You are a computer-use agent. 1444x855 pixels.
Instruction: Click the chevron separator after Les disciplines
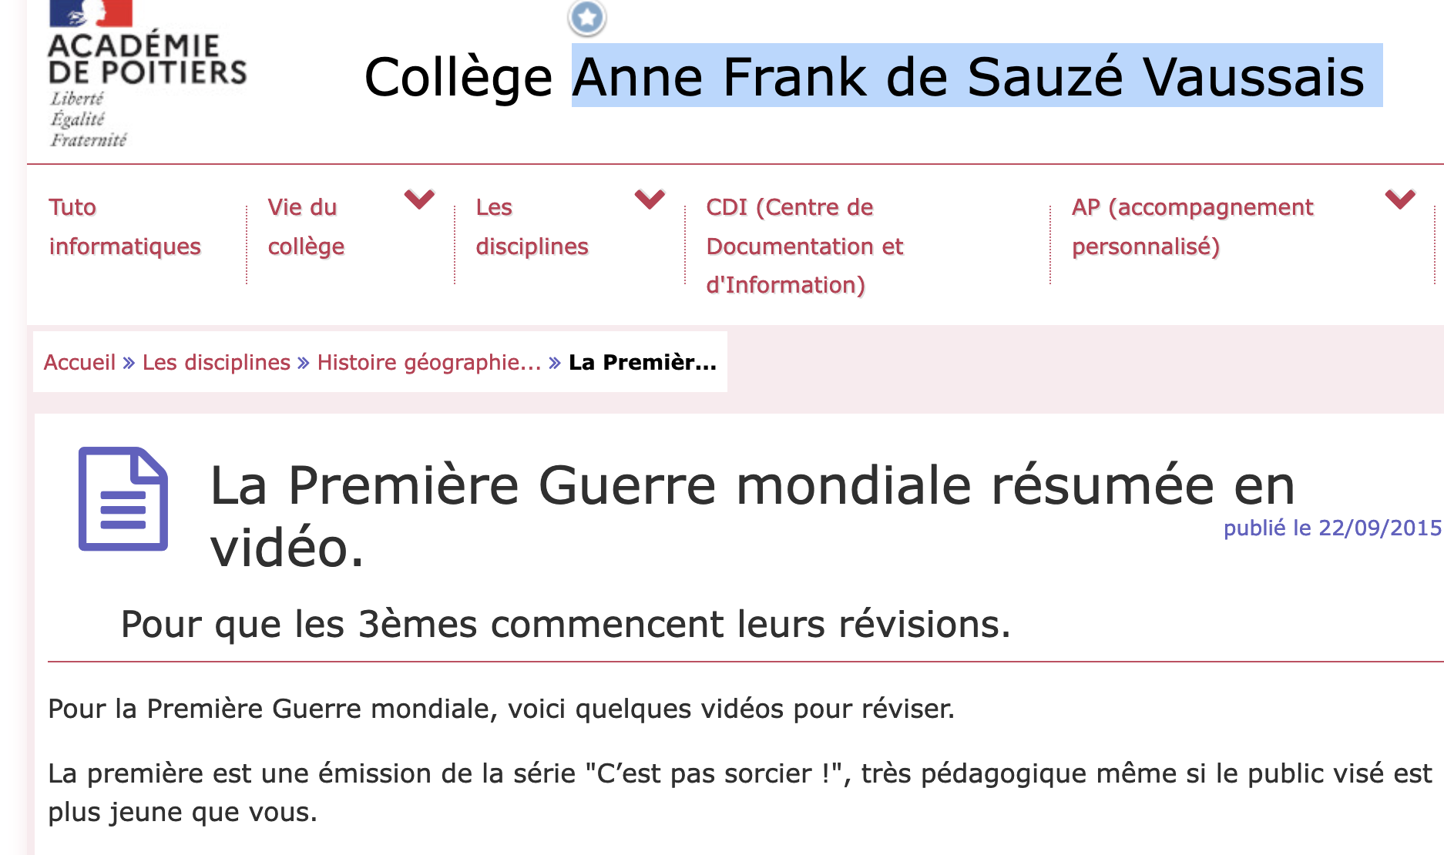tap(304, 363)
